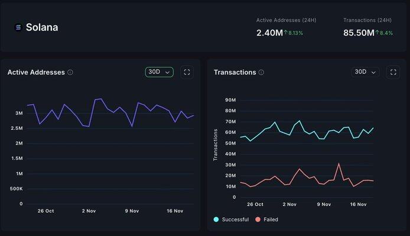The width and height of the screenshot is (410, 236).
Task: Open 30D dropdown on Transactions panel
Action: click(365, 72)
